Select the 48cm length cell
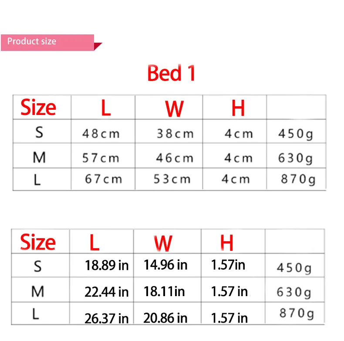 tap(101, 134)
